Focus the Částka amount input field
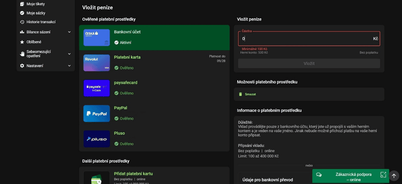The image size is (402, 184). coord(309,39)
